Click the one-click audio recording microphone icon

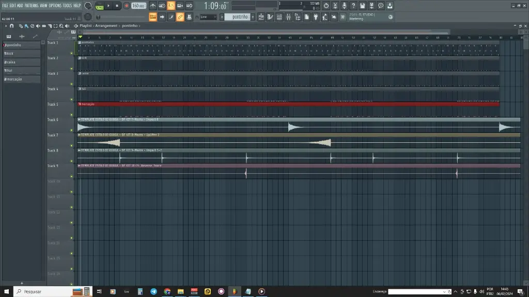[x=344, y=6]
